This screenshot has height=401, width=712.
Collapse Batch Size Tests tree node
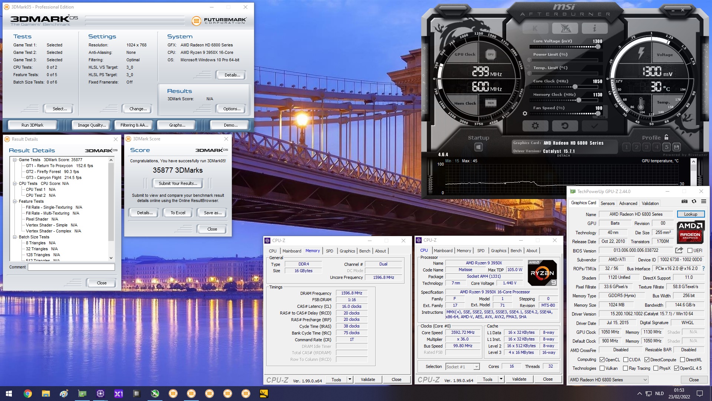click(x=15, y=237)
